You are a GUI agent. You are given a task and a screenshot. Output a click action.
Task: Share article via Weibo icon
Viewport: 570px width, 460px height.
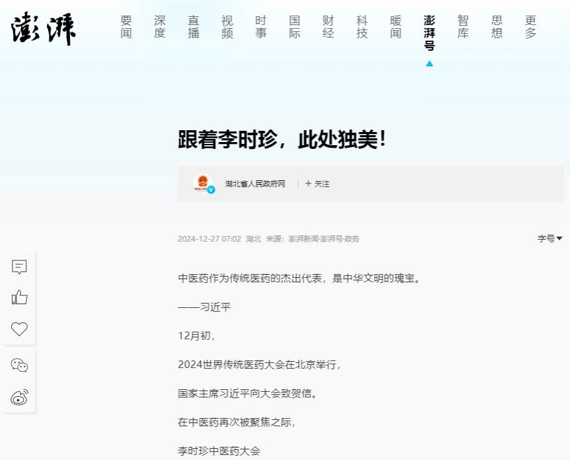click(x=19, y=397)
